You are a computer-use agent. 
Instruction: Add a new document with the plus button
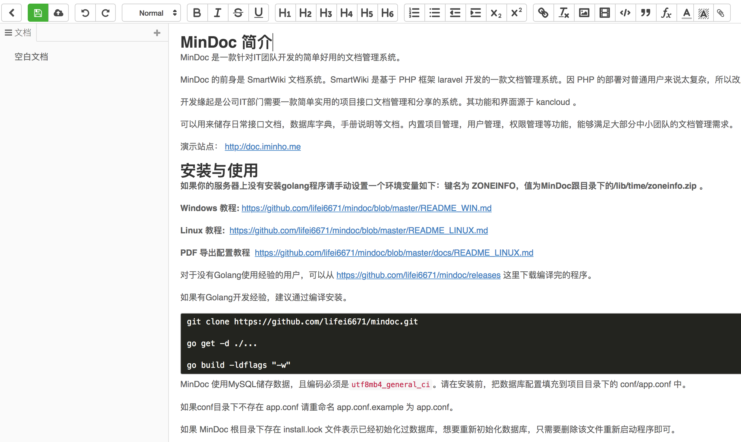[x=157, y=33]
